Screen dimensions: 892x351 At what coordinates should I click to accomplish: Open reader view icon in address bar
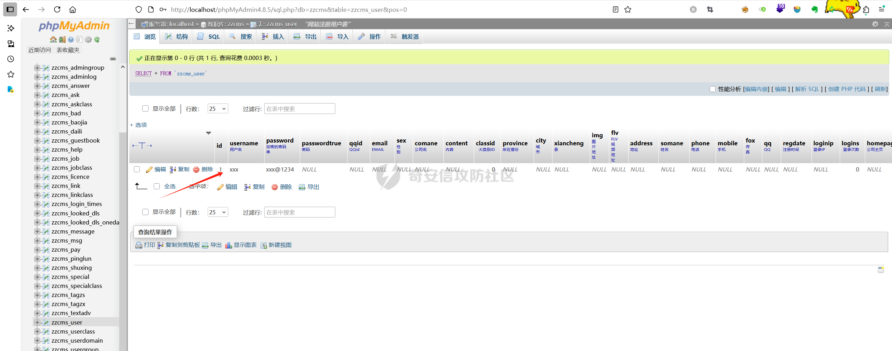[x=616, y=9]
